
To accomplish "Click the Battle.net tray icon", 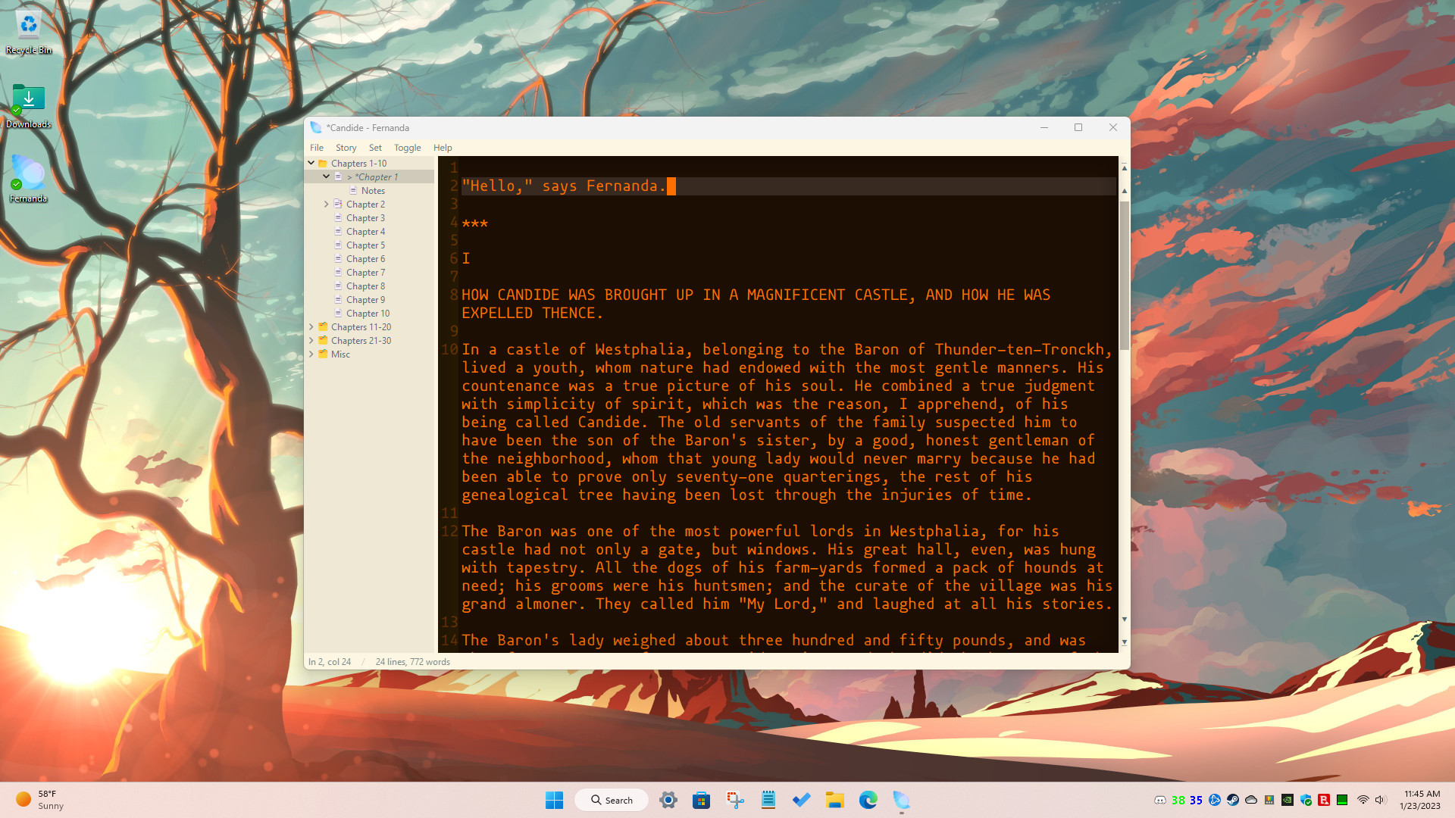I will click(1215, 800).
